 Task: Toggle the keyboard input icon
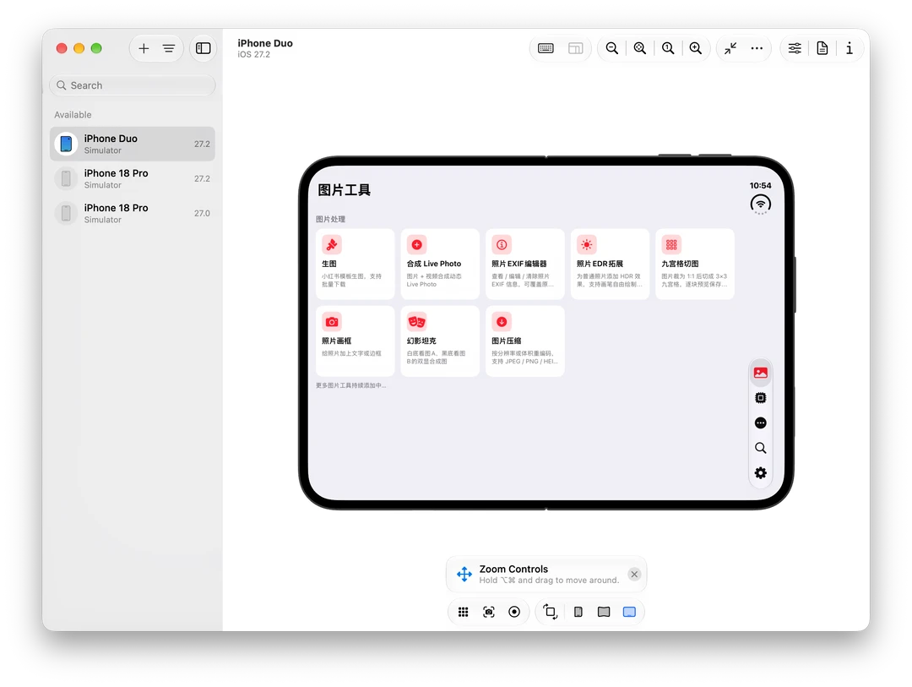pos(546,48)
